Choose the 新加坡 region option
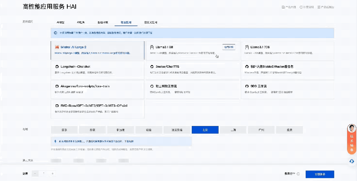 [x=121, y=130]
